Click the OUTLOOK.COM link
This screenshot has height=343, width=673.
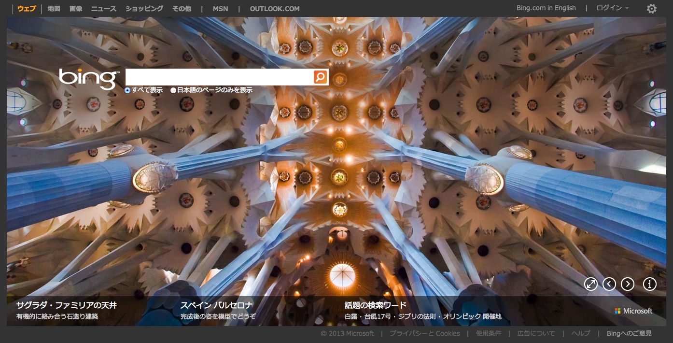coord(274,9)
